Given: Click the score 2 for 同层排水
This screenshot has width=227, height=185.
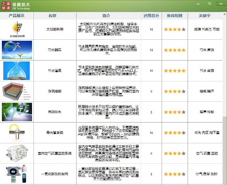Looking at the screenshot, I should tap(151, 112).
